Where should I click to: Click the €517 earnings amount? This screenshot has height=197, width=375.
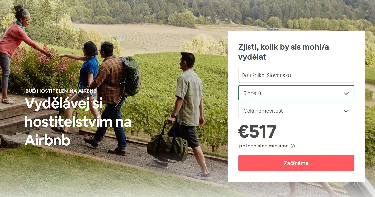(257, 132)
